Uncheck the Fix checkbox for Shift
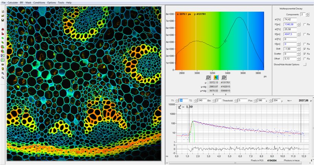Image resolution: width=314 pixels, height=165 pixels. tap(304, 49)
